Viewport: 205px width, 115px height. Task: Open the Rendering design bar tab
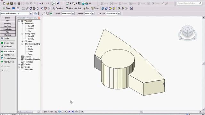pyautogui.click(x=8, y=29)
